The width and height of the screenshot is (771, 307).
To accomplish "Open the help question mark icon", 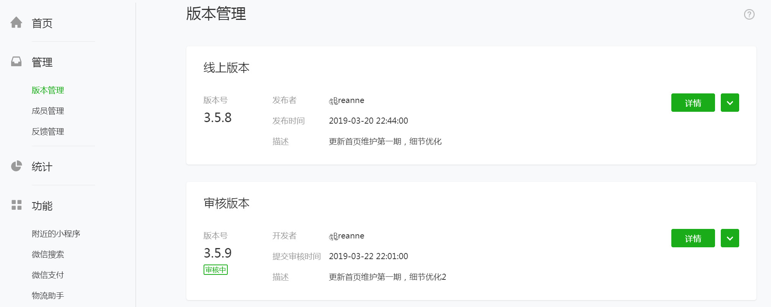I will (x=749, y=15).
